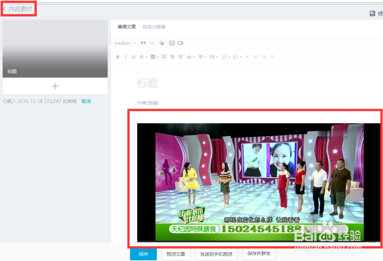This screenshot has width=383, height=261.
Task: Expand spacing-after-paragraph dropdown arrow
Action: coord(205,57)
